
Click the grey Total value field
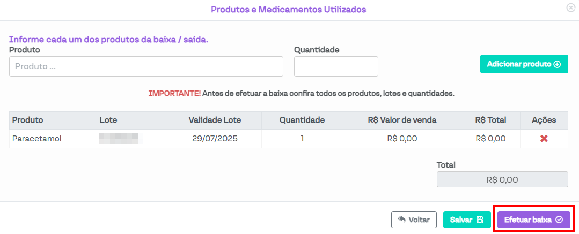[502, 180]
